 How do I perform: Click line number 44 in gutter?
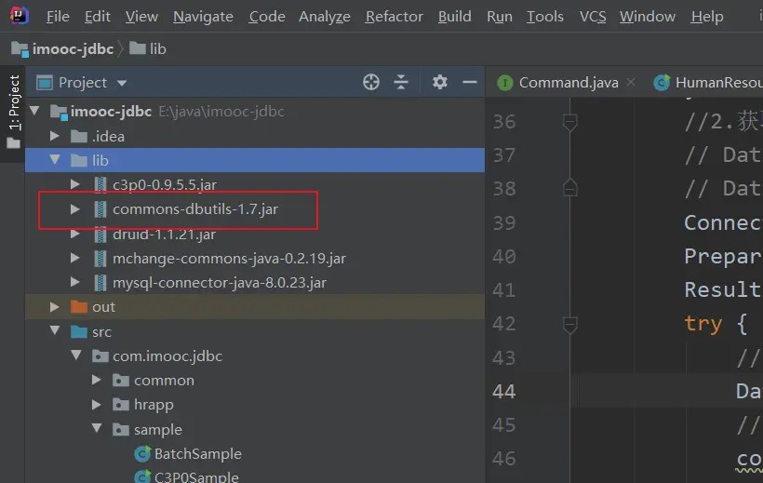[504, 392]
